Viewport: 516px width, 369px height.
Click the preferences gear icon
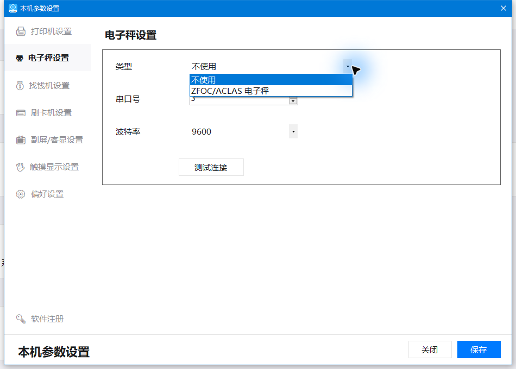(x=21, y=194)
